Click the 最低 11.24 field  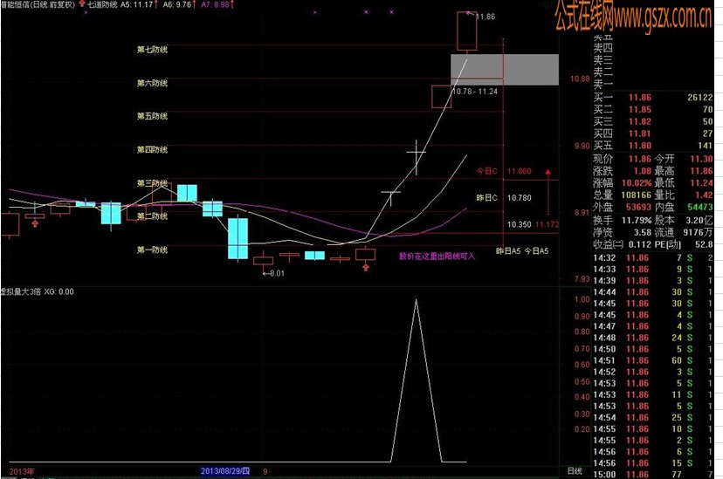tap(684, 183)
